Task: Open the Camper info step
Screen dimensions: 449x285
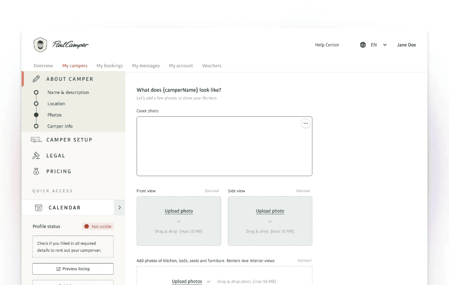Action: [60, 126]
